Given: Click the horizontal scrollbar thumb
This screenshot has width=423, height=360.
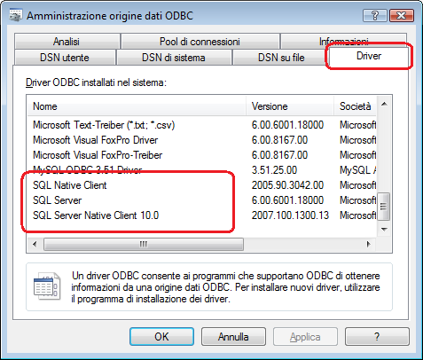Looking at the screenshot, I should coord(144,244).
